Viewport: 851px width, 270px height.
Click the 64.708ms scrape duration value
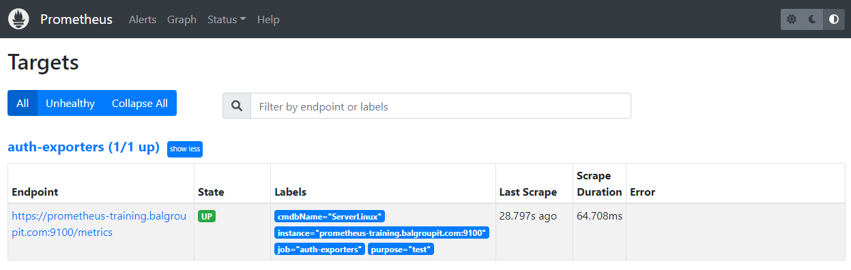point(599,215)
